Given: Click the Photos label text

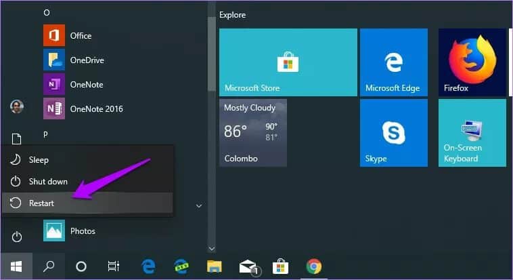Looking at the screenshot, I should click(83, 231).
